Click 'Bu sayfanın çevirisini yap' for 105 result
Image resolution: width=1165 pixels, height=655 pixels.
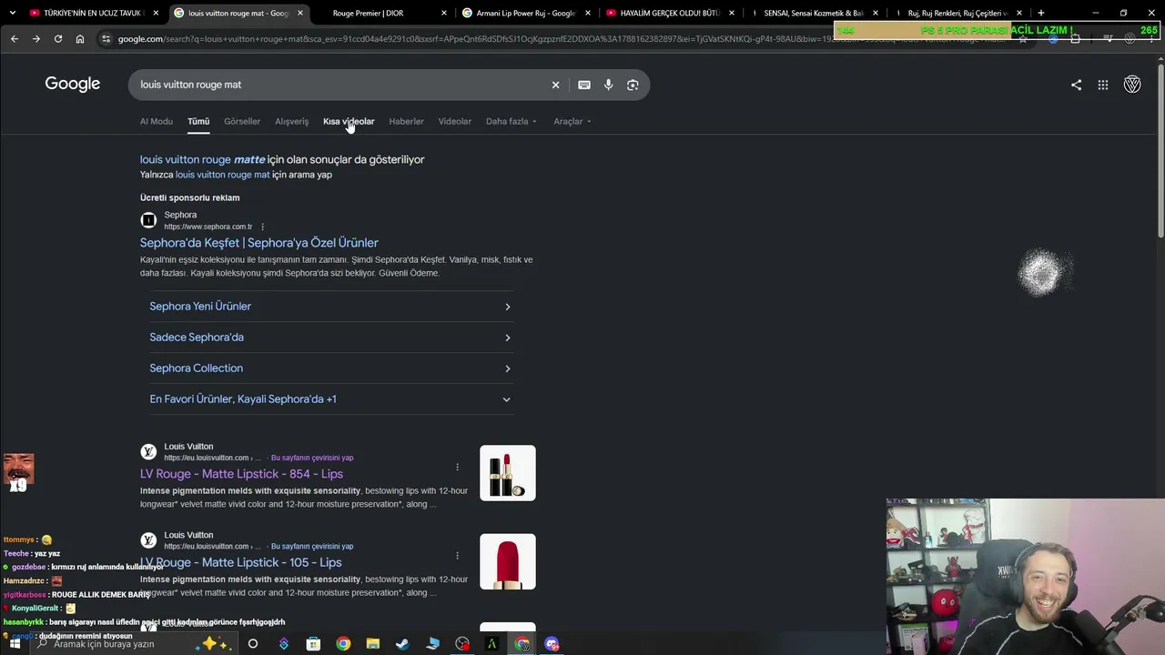pyautogui.click(x=312, y=546)
